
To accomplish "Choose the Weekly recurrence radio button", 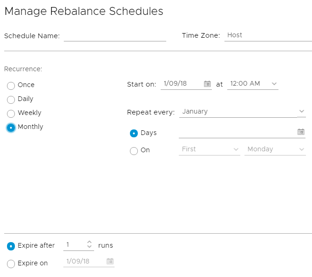I will [x=11, y=114].
